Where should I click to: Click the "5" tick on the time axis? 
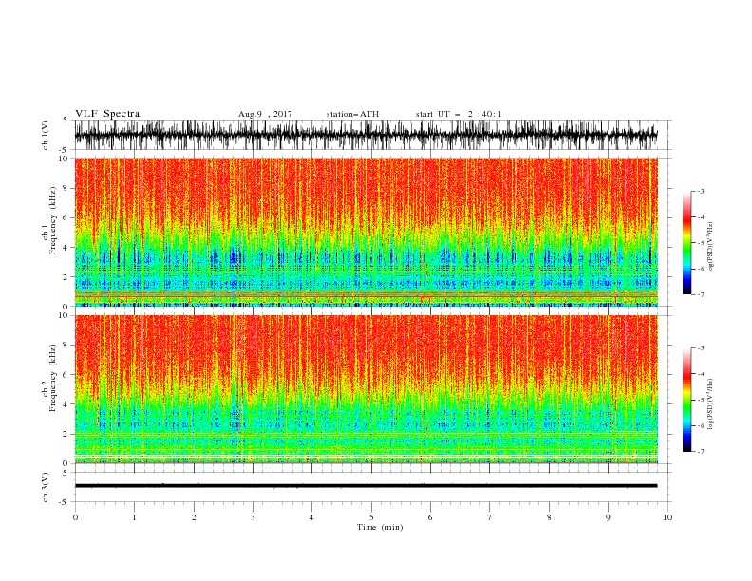click(x=371, y=517)
